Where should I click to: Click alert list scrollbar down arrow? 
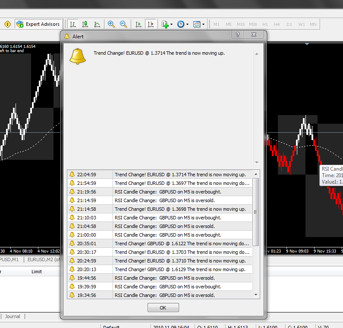(256, 295)
